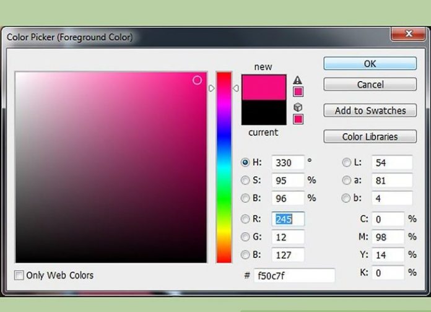Select the H hue radio button
This screenshot has width=431, height=312.
tap(245, 162)
